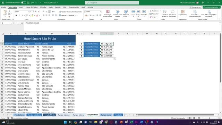The height and width of the screenshot is (125, 222).
Task: Switch to Page Break Preview in status bar
Action: click(199, 118)
